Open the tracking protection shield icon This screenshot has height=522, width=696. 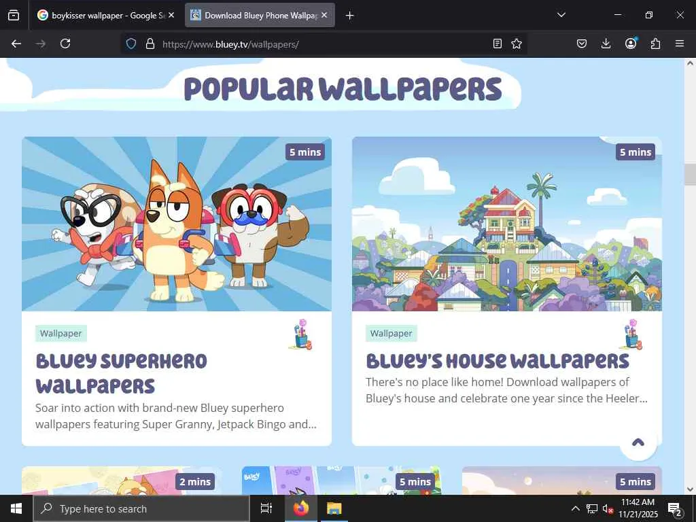(x=131, y=44)
